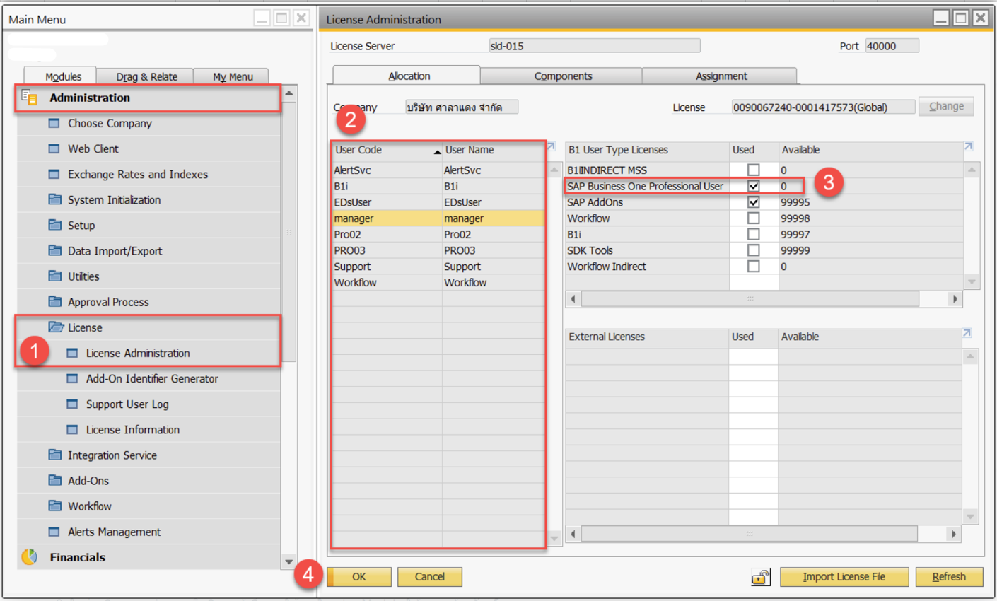Click the Change license button
This screenshot has height=601, width=997.
point(946,106)
